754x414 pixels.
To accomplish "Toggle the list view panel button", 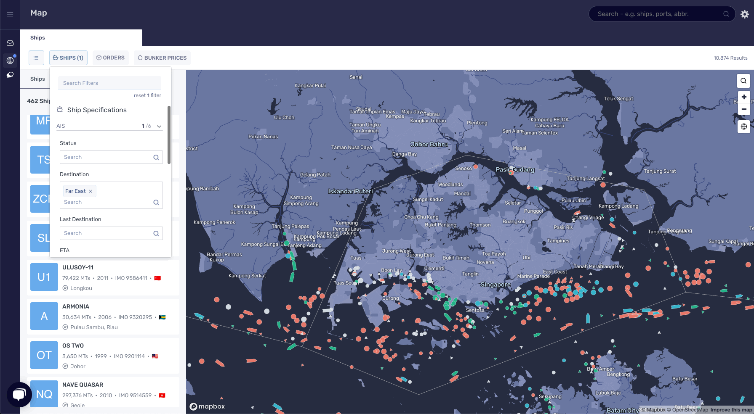I will click(36, 58).
